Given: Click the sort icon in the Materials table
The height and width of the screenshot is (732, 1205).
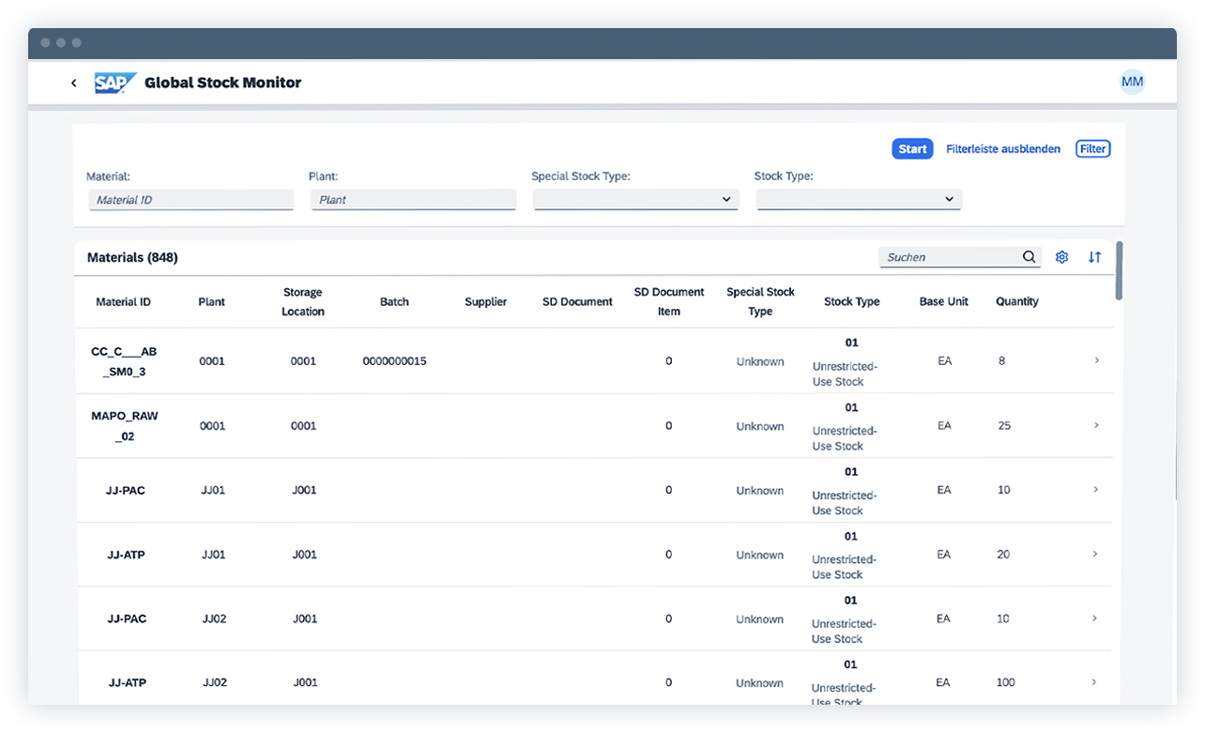Looking at the screenshot, I should pos(1094,256).
